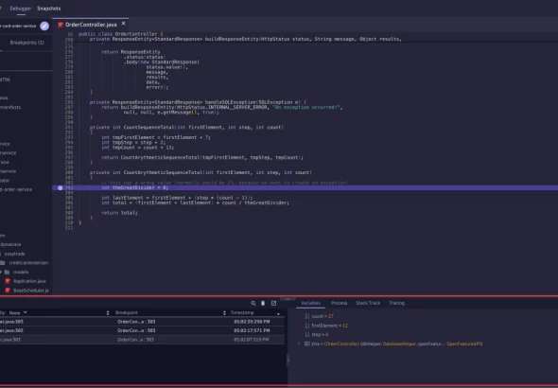Screen dimensions: 558x388
Task: Select the dynatrace tree item
Action: point(10,244)
